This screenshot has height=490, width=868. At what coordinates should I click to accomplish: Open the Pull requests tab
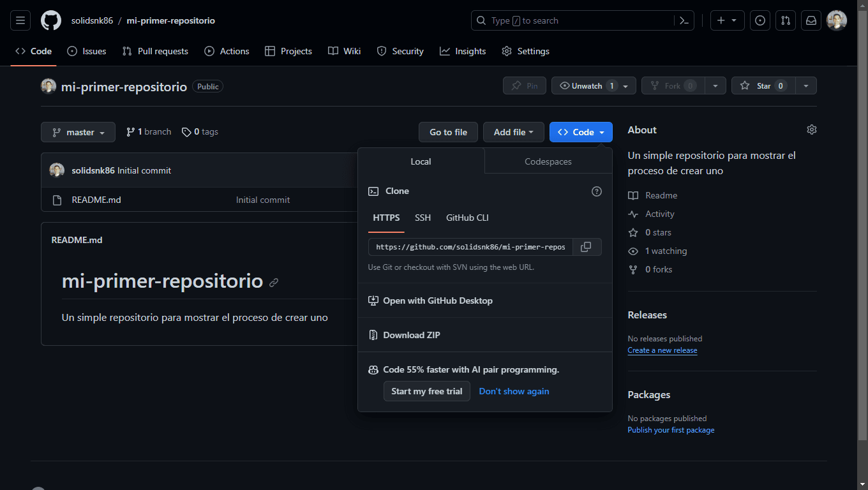[155, 51]
